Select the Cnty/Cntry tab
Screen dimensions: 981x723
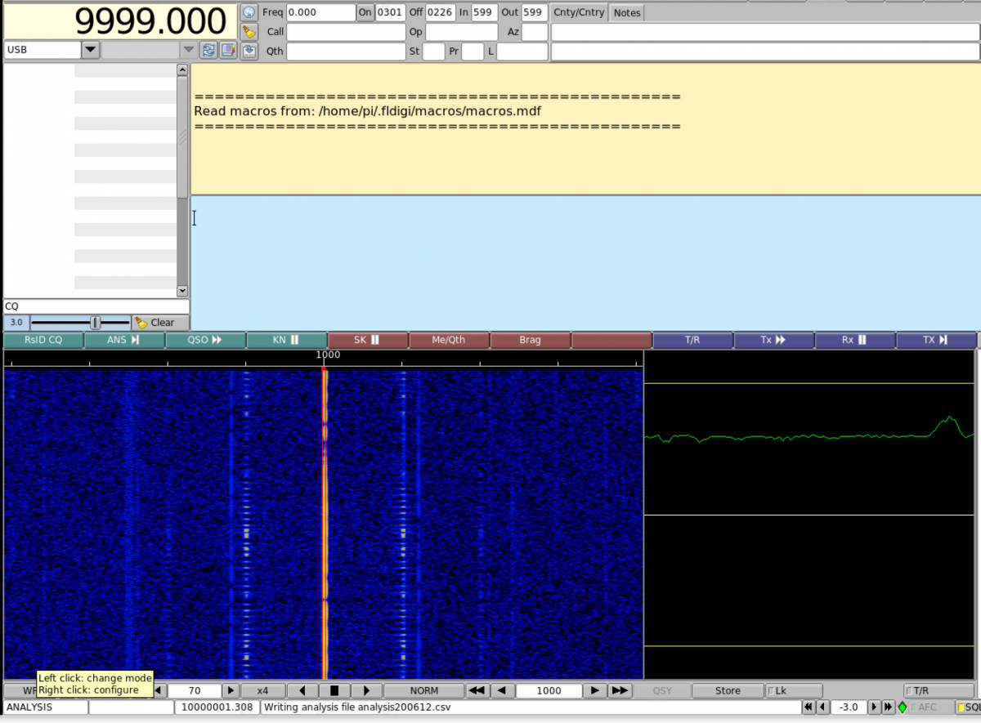pos(579,13)
